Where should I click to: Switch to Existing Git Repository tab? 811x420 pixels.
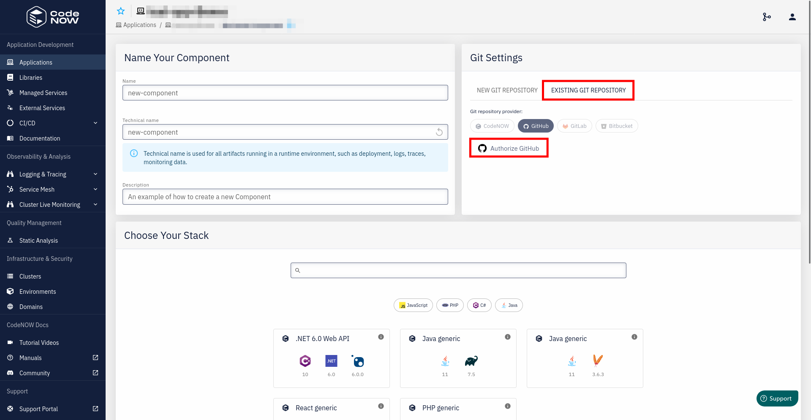[x=588, y=90]
